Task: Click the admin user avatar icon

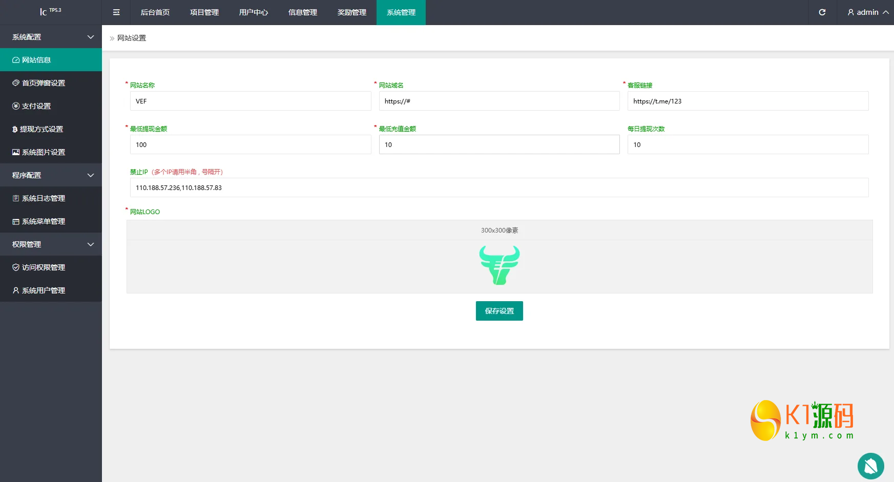Action: 851,12
